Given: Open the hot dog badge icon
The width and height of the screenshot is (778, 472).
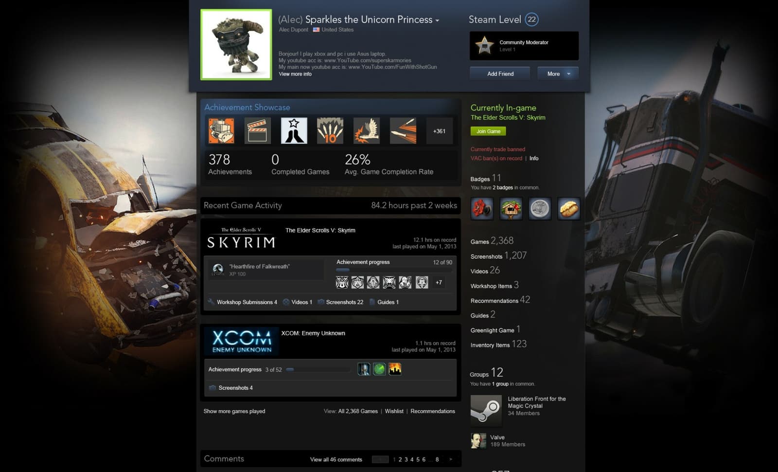Looking at the screenshot, I should click(569, 209).
